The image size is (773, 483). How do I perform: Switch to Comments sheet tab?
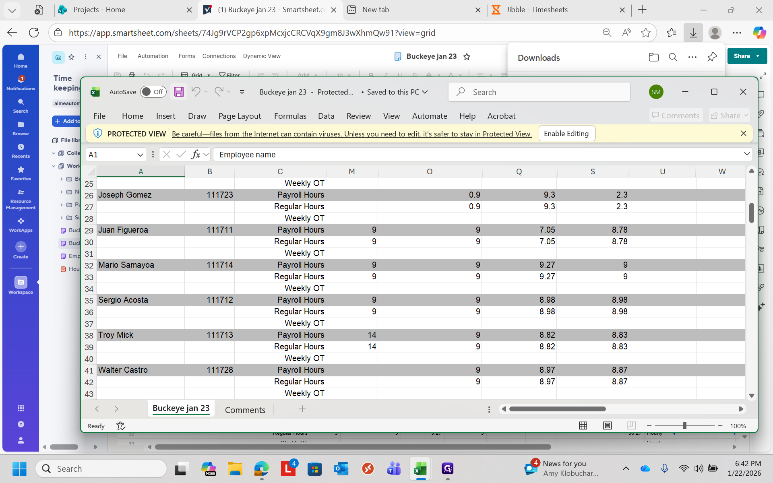pyautogui.click(x=245, y=410)
